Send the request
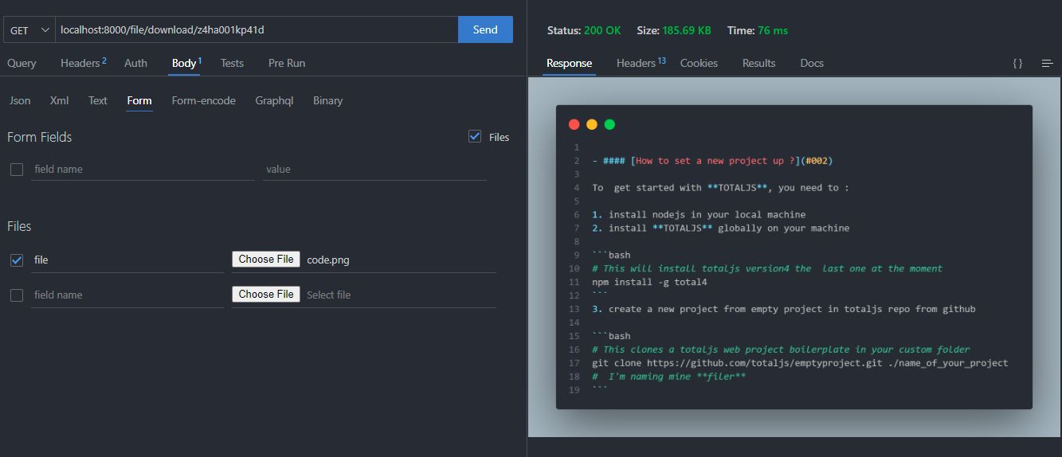 (485, 29)
